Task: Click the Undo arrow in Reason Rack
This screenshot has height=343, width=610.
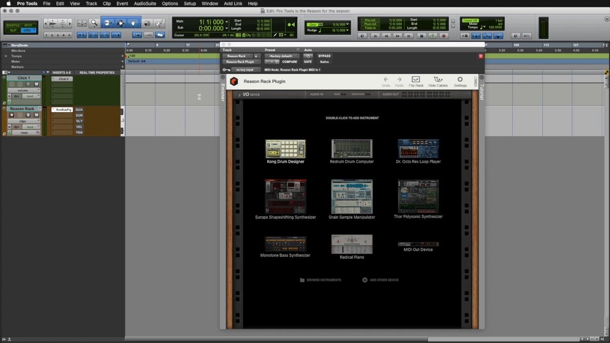Action: (386, 80)
